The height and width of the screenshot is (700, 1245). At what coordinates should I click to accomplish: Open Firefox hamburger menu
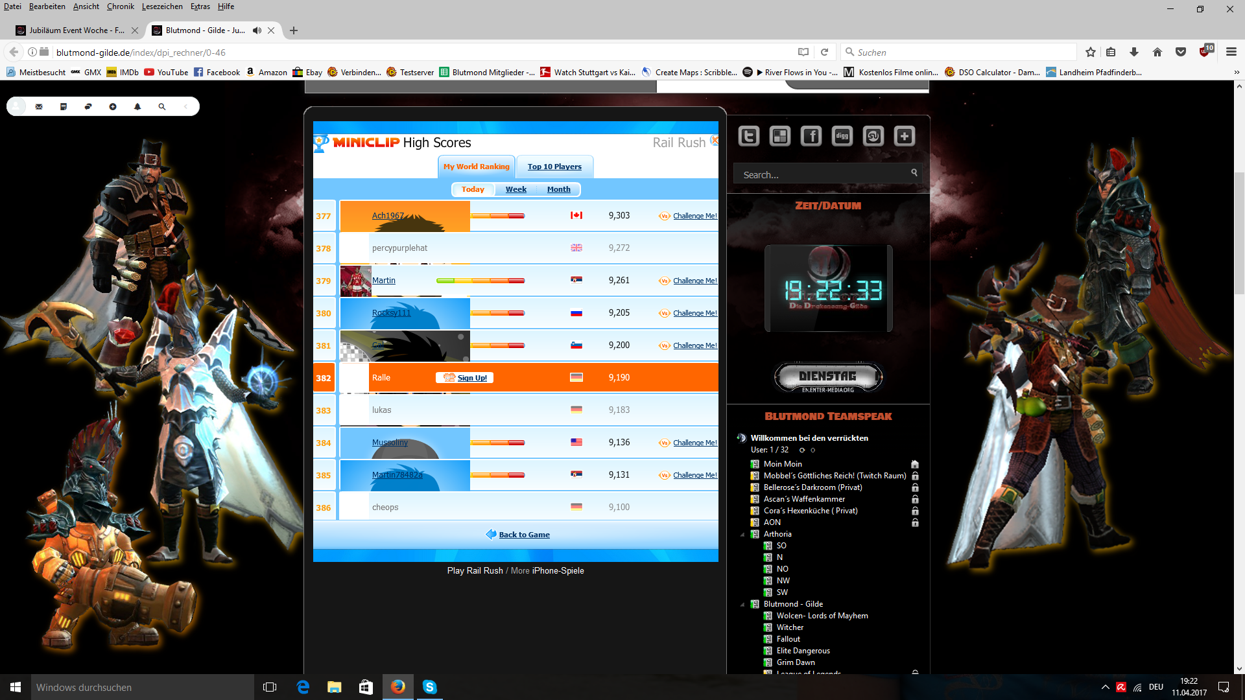[x=1231, y=52]
